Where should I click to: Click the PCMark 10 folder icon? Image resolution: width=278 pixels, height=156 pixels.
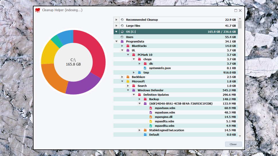pos(134,55)
